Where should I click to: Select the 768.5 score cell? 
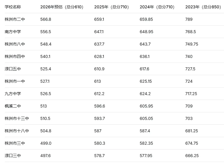(x=191, y=32)
